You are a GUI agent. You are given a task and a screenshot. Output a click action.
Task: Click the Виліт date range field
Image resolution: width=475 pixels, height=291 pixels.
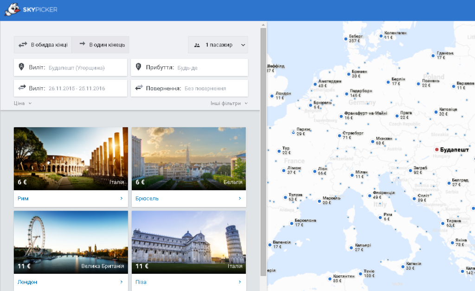[x=71, y=88]
